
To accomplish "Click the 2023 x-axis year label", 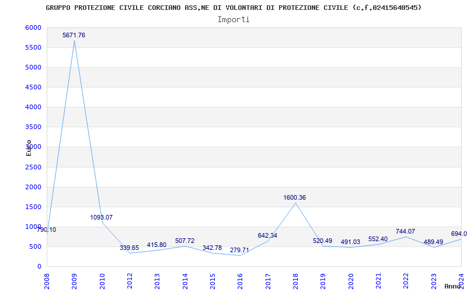I will tap(434, 281).
